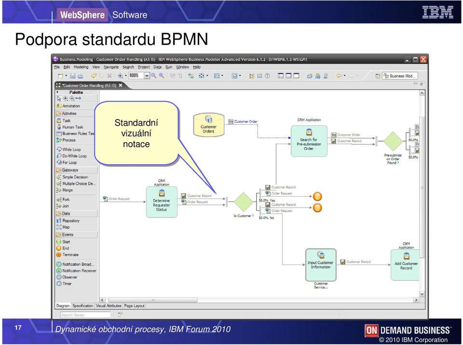Screen dimensions: 463x345
Task: Undo the last action via toolbar
Action: point(94,76)
